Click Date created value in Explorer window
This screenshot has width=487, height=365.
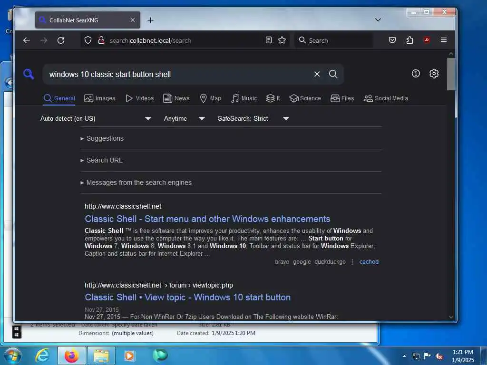click(x=234, y=333)
